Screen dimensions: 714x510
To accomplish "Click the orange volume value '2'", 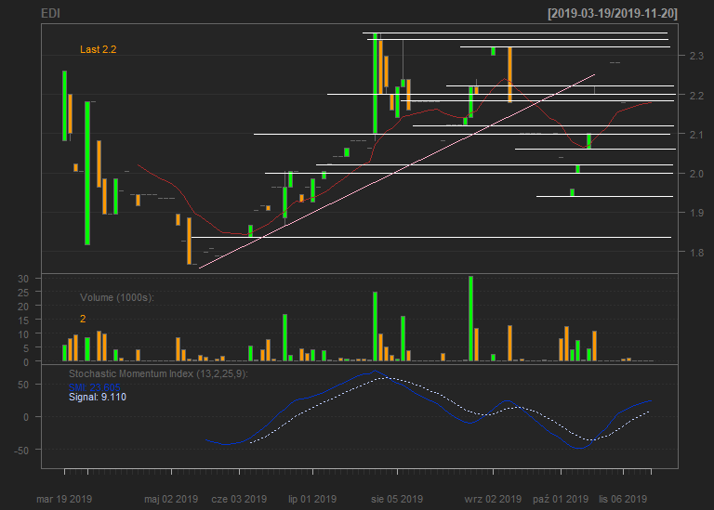I will pos(83,319).
